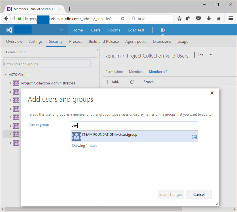Screen dimensions: 237x212
Task: Select the Security tab
Action: [x=56, y=41]
